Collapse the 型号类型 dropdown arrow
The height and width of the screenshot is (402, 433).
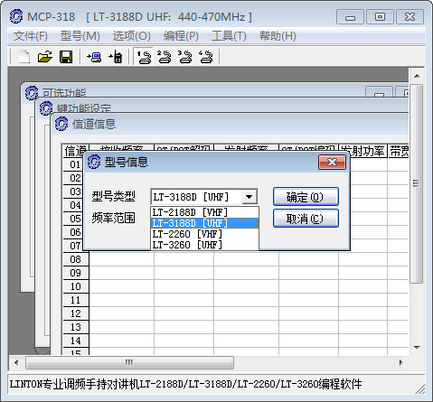click(249, 197)
